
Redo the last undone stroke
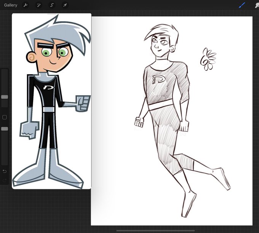[x=5, y=180]
